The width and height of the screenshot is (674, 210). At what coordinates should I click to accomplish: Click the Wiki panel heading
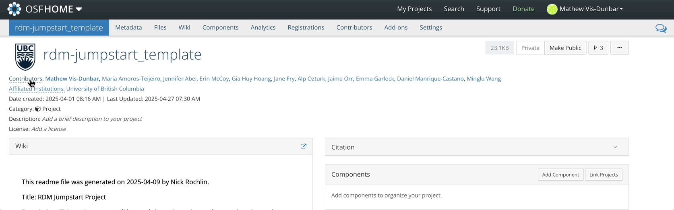[22, 146]
